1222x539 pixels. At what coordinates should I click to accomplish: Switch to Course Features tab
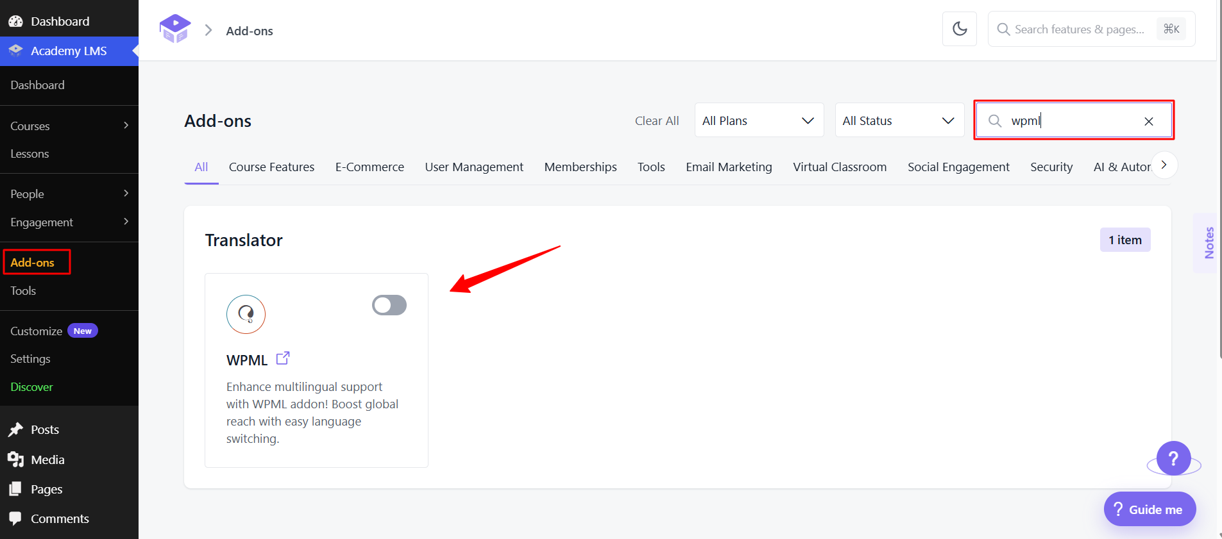click(272, 167)
